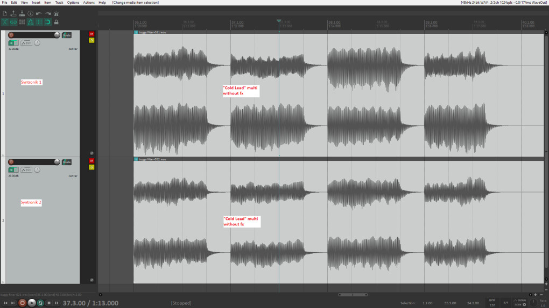Image resolution: width=549 pixels, height=308 pixels.
Task: Mute the Syntronik 2 track
Action: tap(91, 161)
